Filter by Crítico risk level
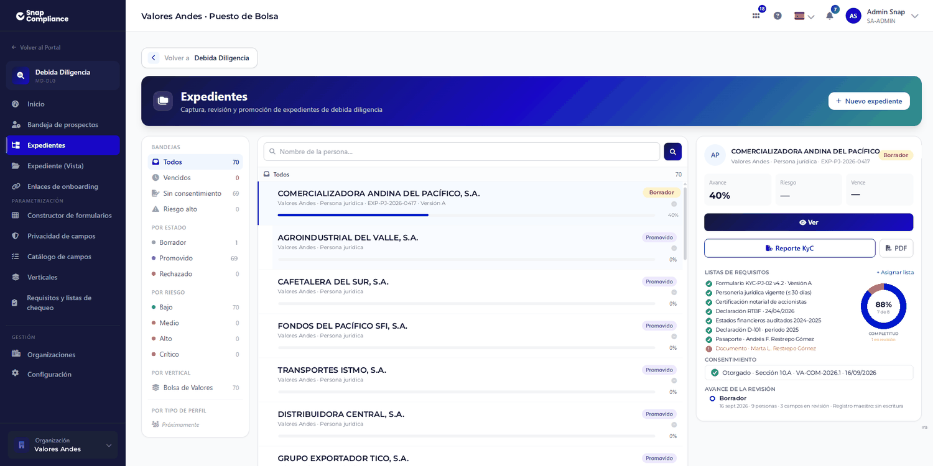The width and height of the screenshot is (933, 466). coord(195,354)
